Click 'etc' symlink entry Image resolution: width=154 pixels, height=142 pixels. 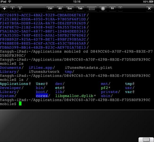[x=59, y=88]
